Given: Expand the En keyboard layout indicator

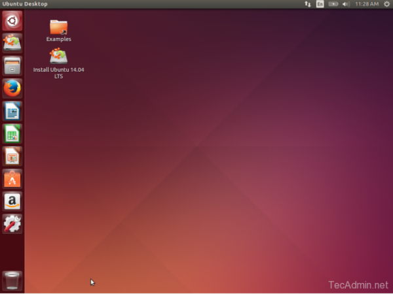Looking at the screenshot, I should point(320,4).
